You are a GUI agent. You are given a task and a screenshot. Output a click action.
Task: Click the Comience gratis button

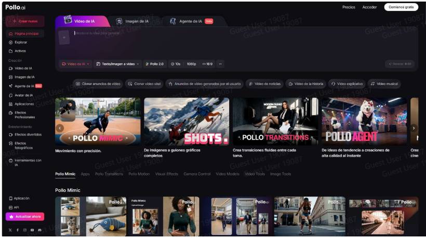[401, 7]
